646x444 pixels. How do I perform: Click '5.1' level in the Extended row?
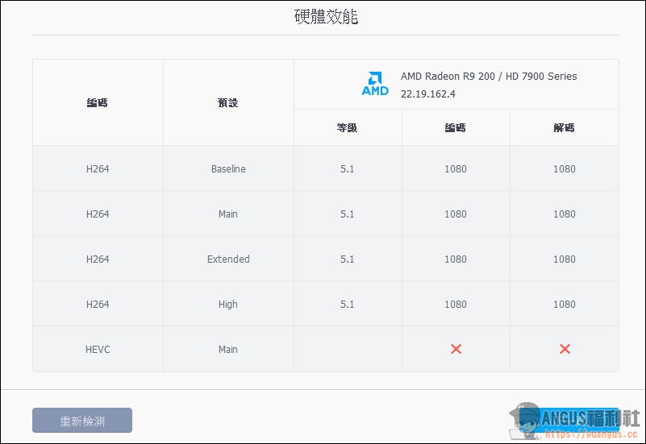coord(347,259)
